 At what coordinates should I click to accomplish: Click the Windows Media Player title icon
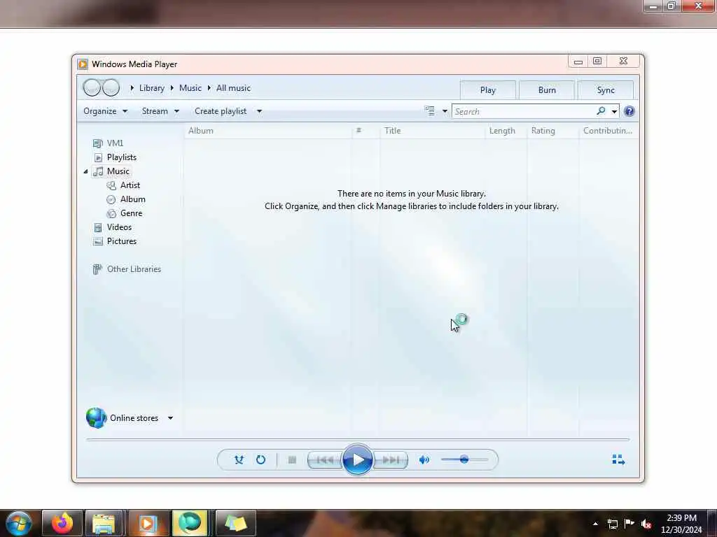[83, 64]
